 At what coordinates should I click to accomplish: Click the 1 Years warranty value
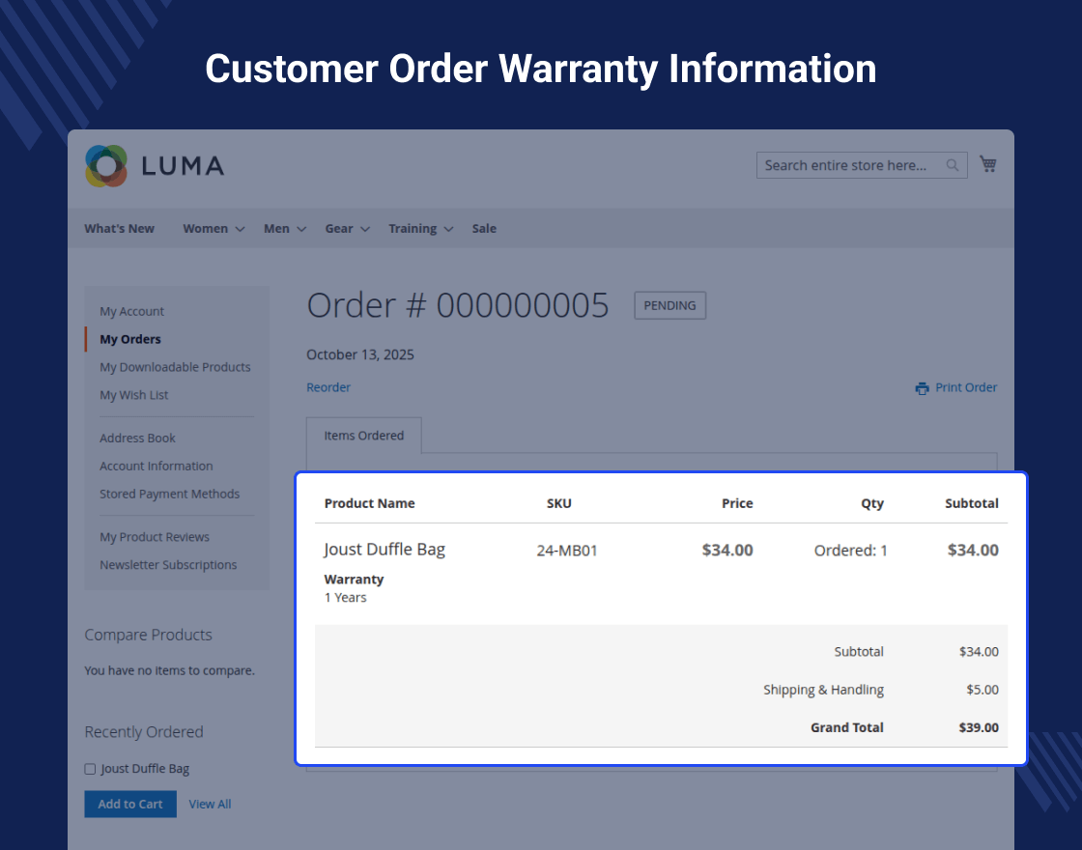(x=345, y=598)
